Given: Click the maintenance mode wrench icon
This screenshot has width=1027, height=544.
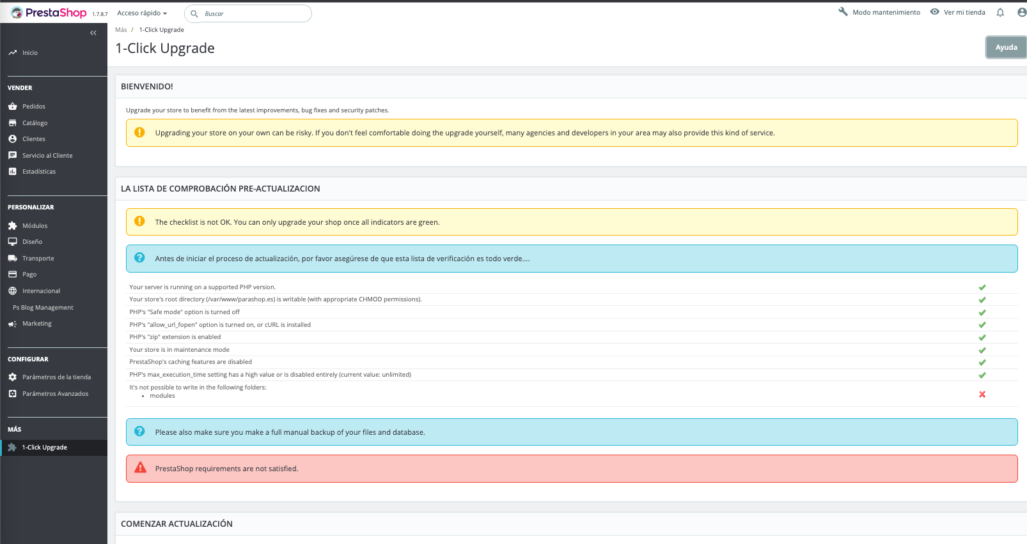Looking at the screenshot, I should [843, 11].
